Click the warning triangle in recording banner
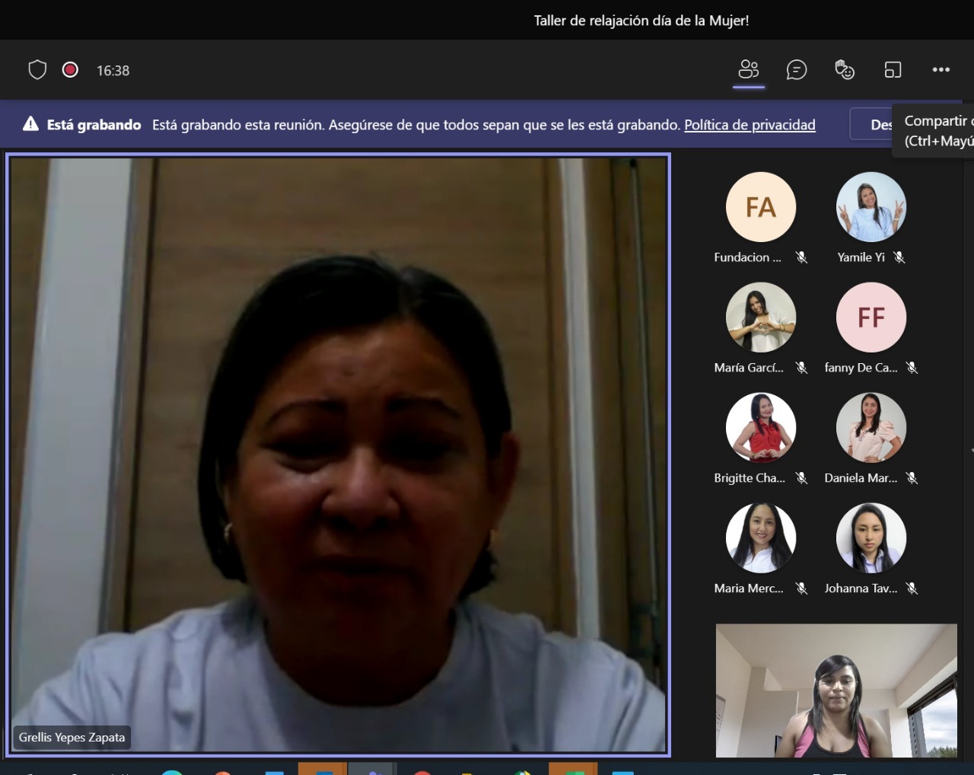The image size is (974, 775). 30,124
